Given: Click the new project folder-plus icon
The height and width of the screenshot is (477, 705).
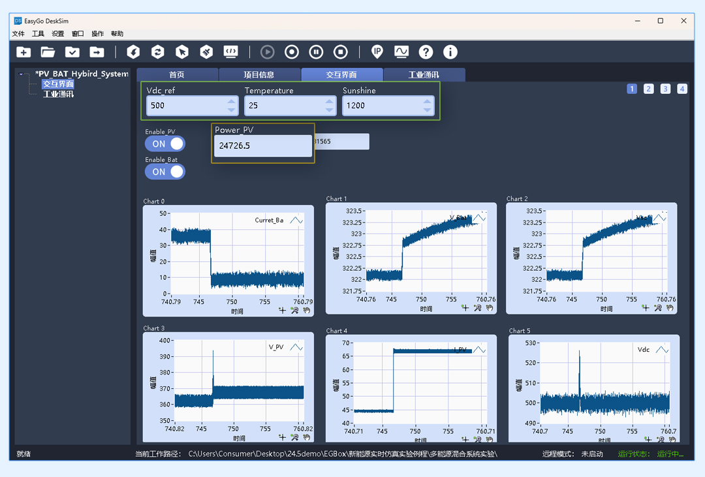Looking at the screenshot, I should [x=23, y=52].
